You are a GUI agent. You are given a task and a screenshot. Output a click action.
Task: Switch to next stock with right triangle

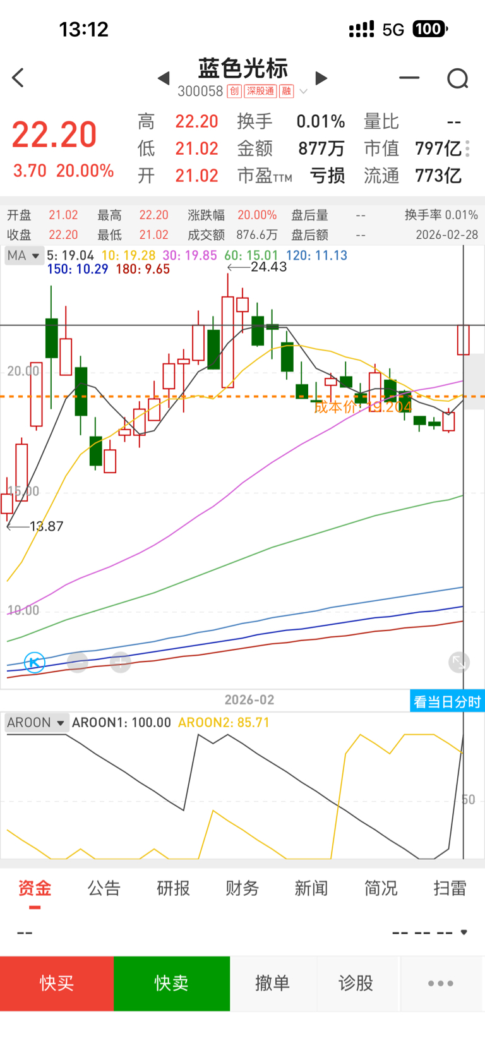[321, 78]
